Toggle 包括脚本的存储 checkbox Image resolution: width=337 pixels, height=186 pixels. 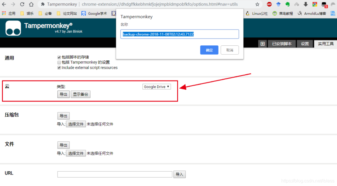point(59,57)
